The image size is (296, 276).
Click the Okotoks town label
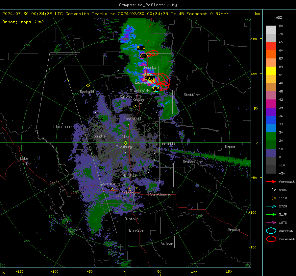coord(132,219)
